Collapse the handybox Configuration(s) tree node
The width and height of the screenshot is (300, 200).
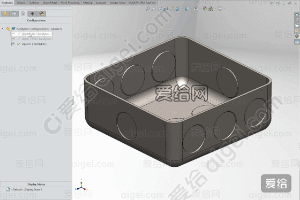(2, 29)
